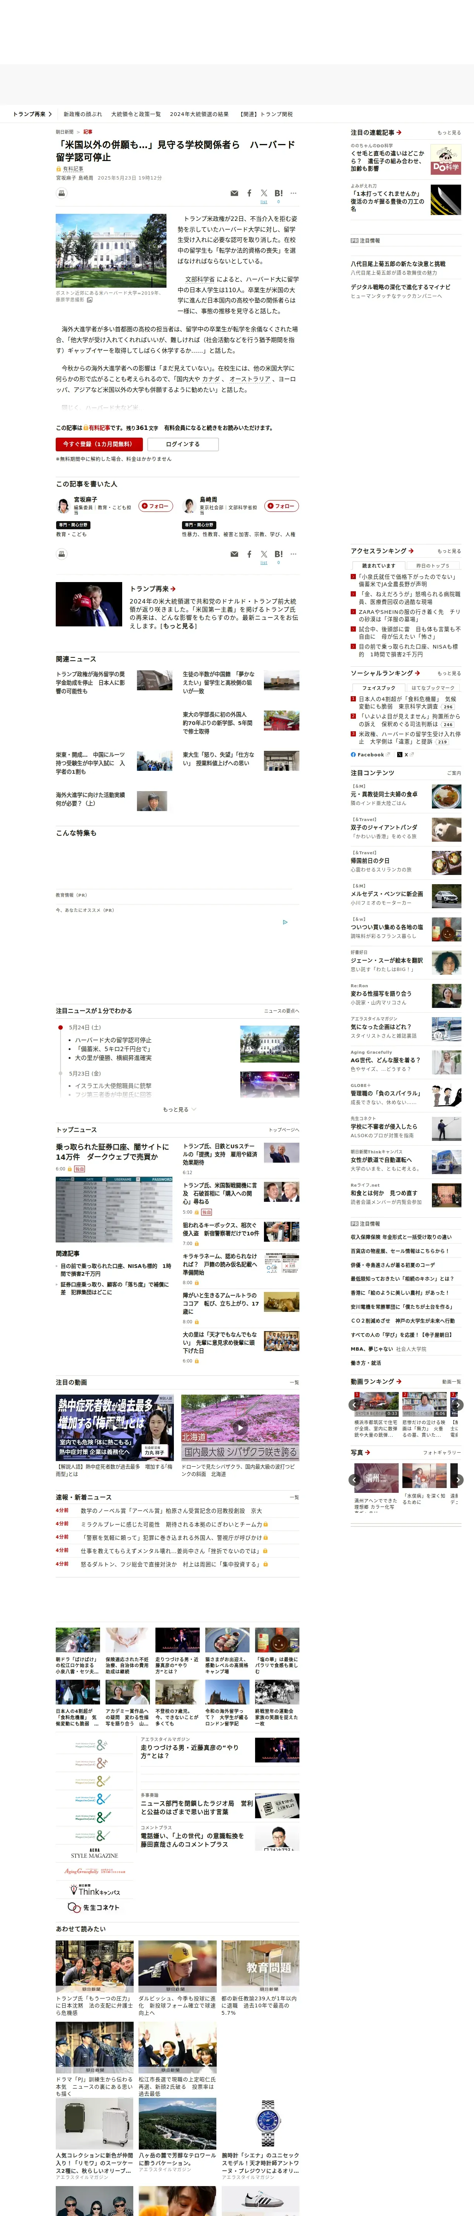This screenshot has width=474, height=2216.
Task: Open DO科学 series thumbnail
Action: click(446, 160)
